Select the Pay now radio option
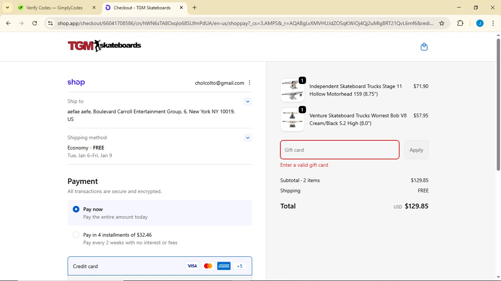The width and height of the screenshot is (501, 281). 76,209
